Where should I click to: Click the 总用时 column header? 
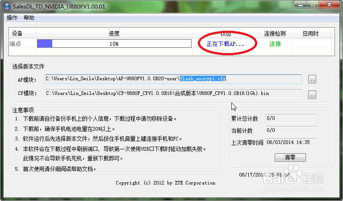311,33
